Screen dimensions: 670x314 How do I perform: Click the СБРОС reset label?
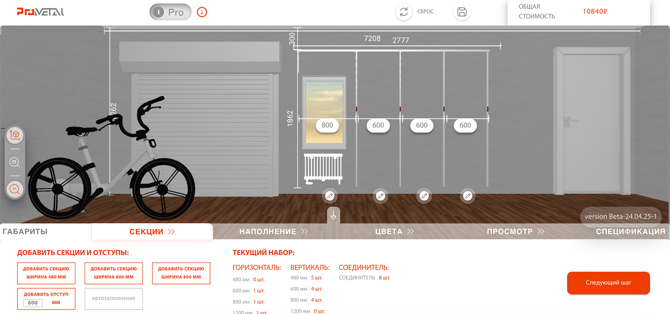point(425,12)
